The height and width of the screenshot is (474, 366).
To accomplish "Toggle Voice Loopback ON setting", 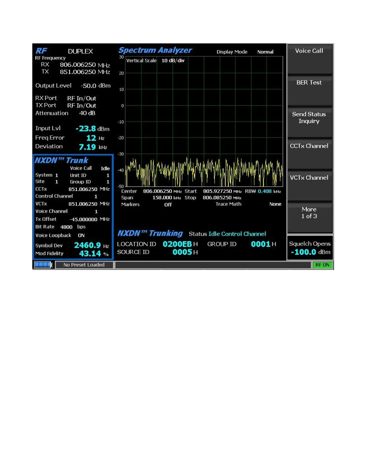I will pyautogui.click(x=81, y=236).
